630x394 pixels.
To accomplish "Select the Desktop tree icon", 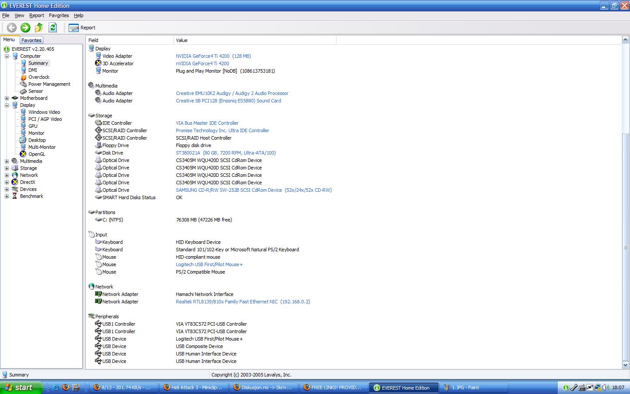I will coord(23,140).
